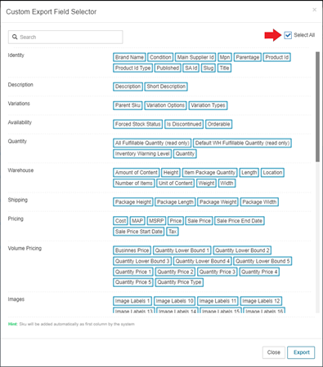Click the Close button
The width and height of the screenshot is (323, 367).
click(x=274, y=352)
